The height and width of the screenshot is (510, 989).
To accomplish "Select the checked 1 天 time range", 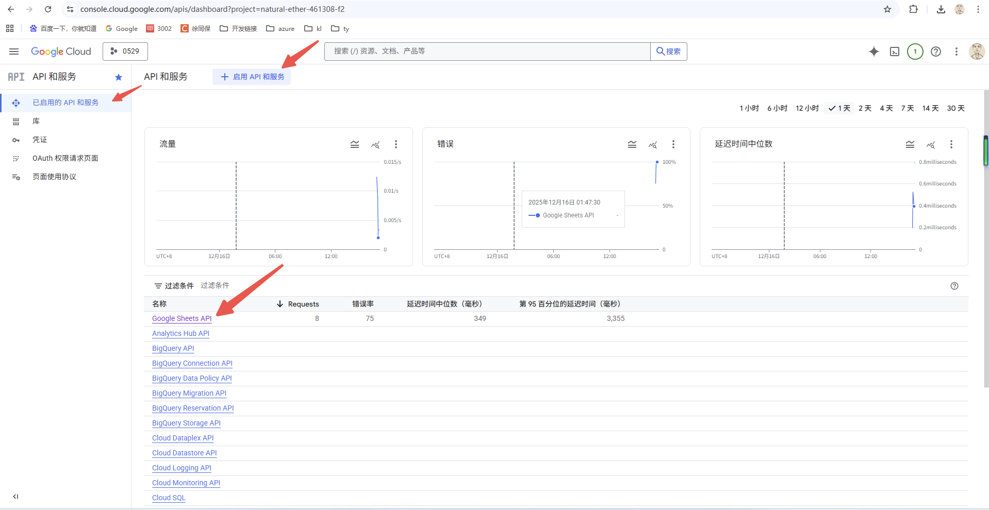I will (839, 108).
